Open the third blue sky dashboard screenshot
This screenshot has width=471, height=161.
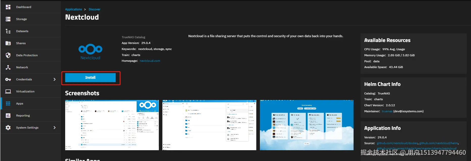tap(307, 125)
